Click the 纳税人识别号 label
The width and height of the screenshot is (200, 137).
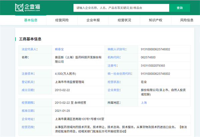117,49
